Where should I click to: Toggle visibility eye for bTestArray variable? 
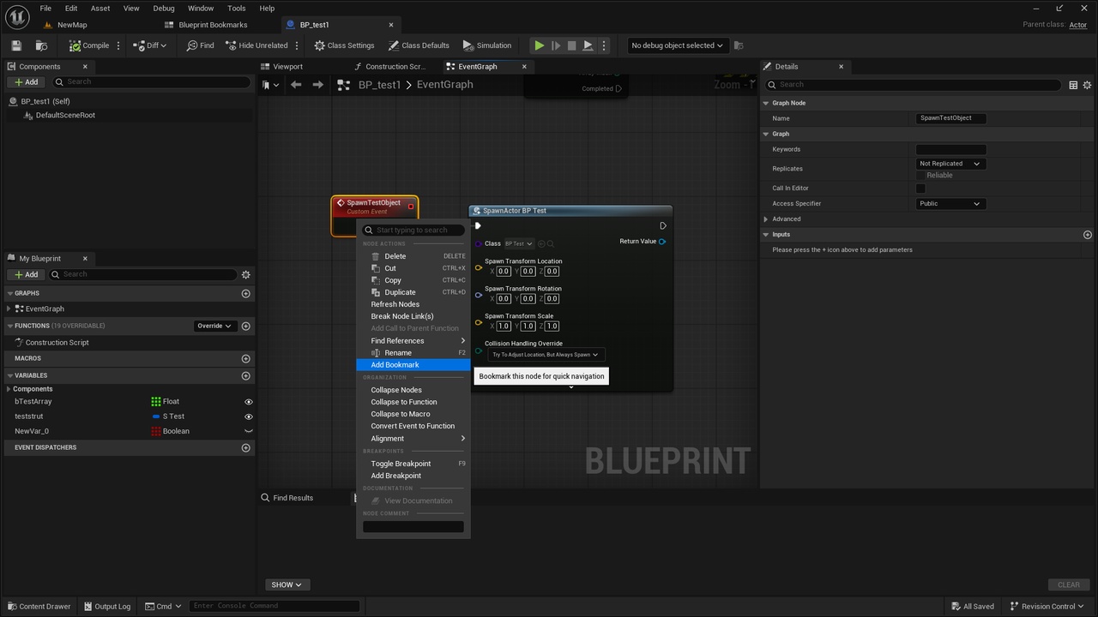pos(249,402)
